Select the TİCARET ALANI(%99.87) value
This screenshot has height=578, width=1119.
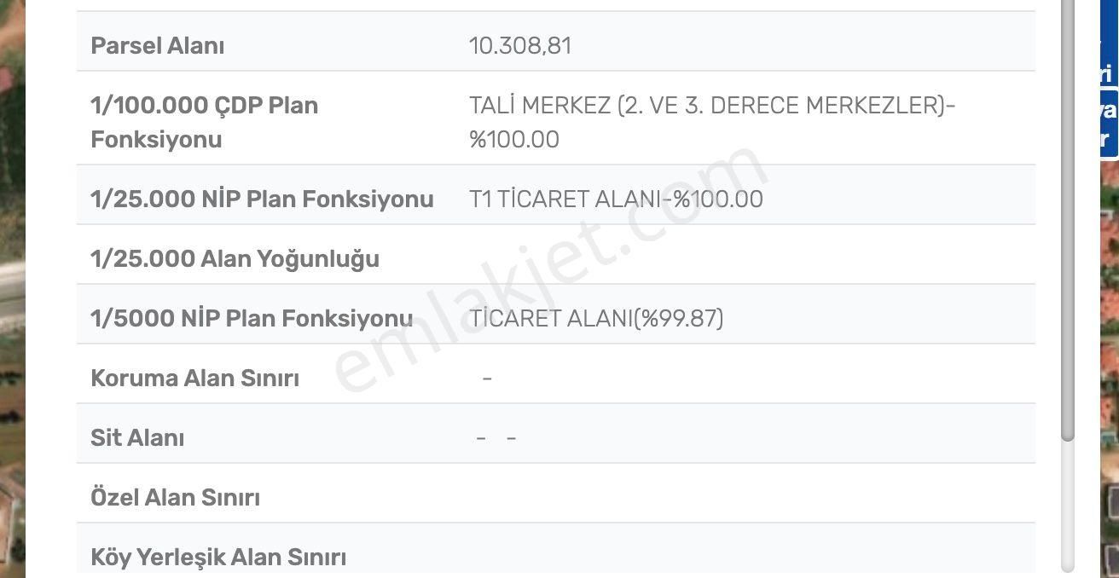click(x=595, y=318)
